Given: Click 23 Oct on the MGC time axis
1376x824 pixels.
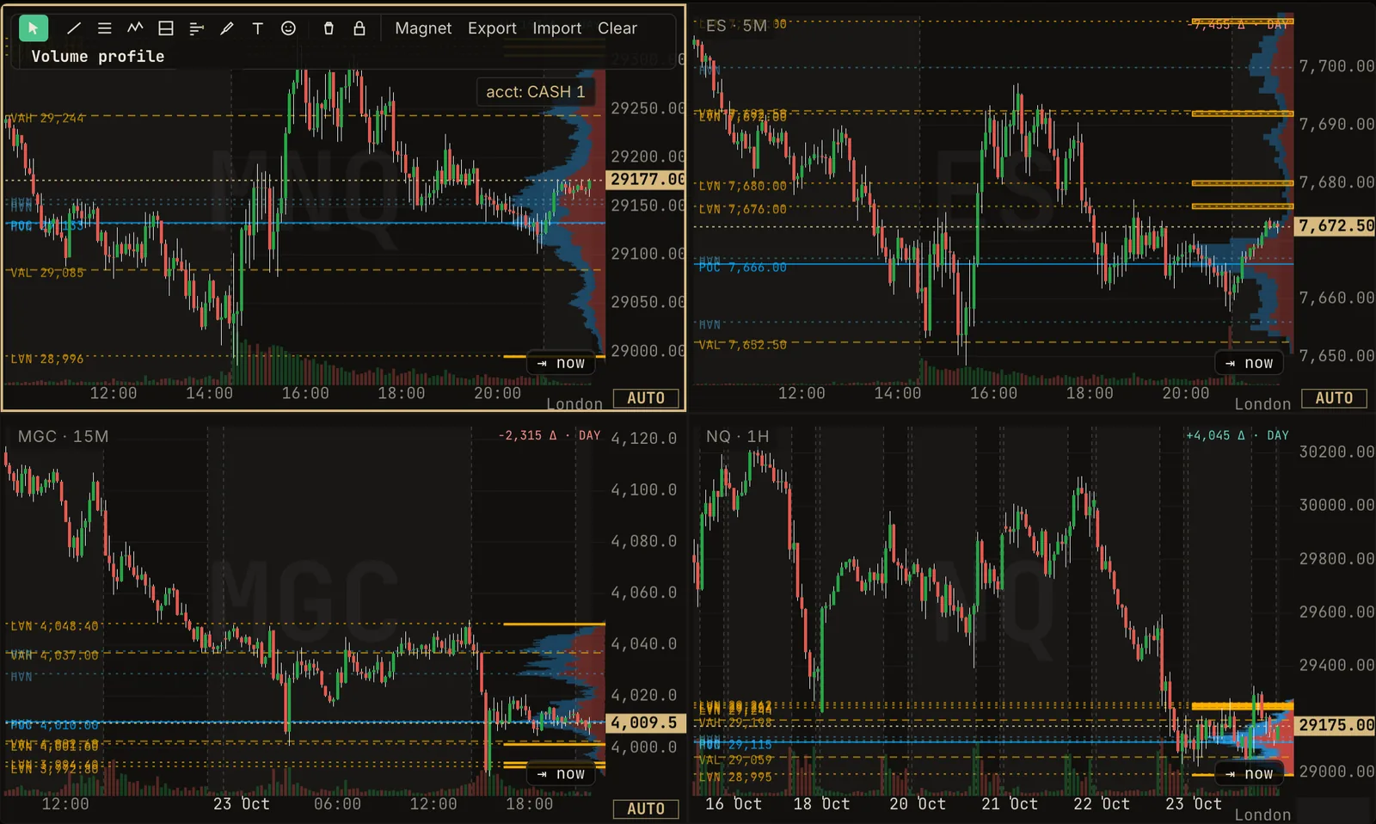Looking at the screenshot, I should click(x=242, y=803).
